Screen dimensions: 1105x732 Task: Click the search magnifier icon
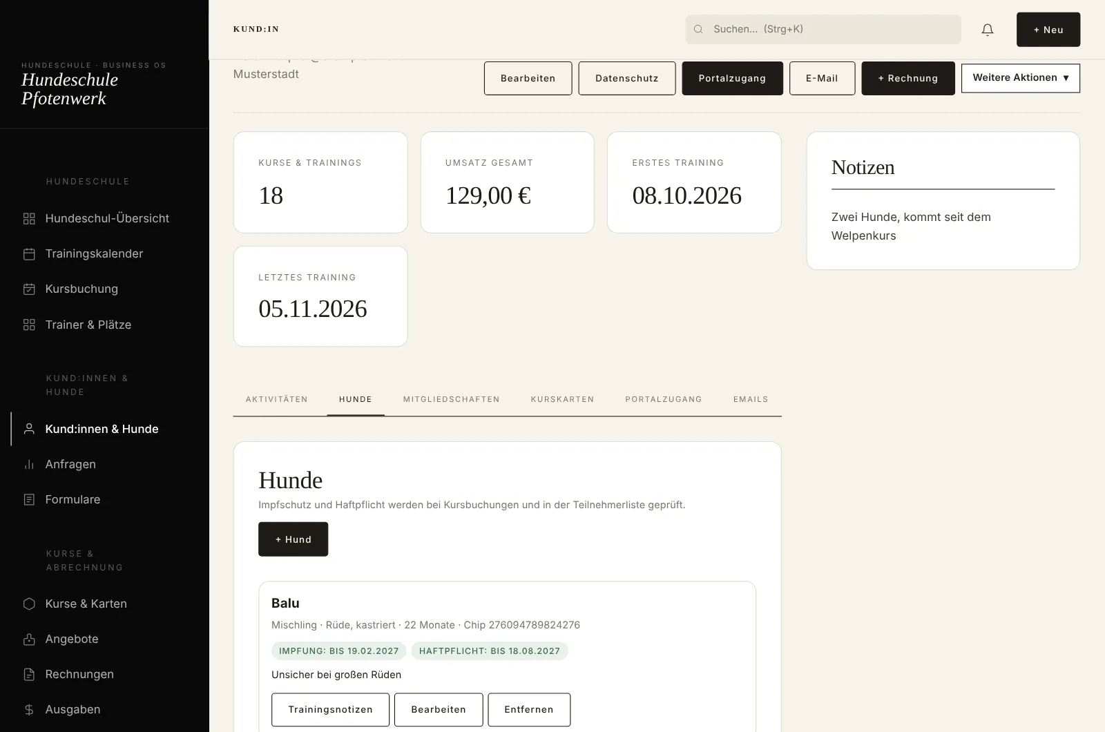(698, 29)
